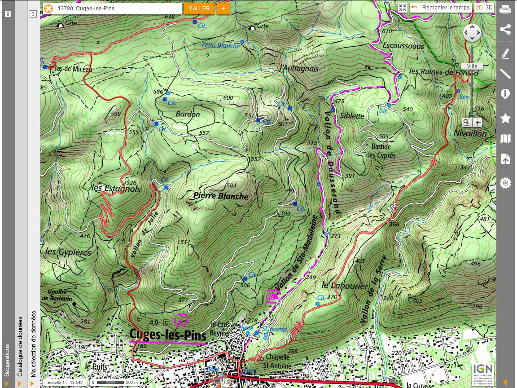Click the Vallon de Dausserand map label
517x388 pixels.
(x=332, y=163)
